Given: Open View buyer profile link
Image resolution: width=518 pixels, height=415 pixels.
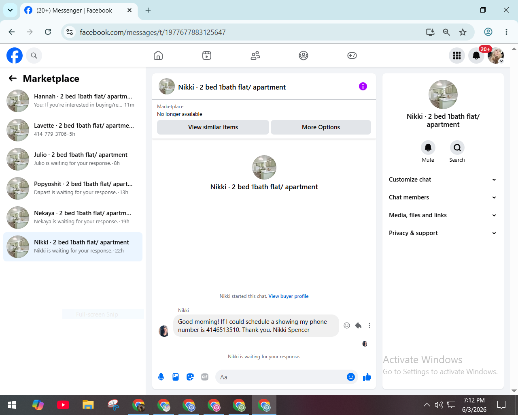Looking at the screenshot, I should click(x=289, y=296).
